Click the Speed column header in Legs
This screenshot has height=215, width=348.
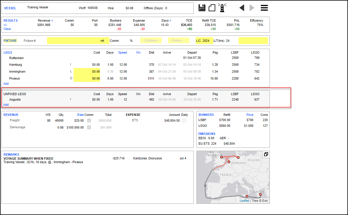pyautogui.click(x=122, y=52)
